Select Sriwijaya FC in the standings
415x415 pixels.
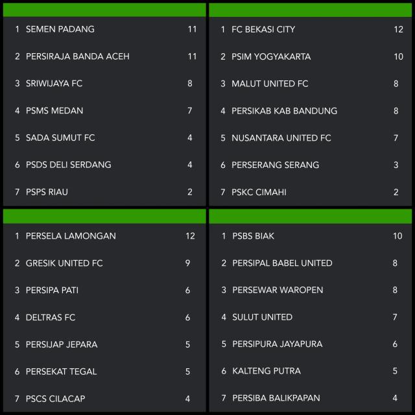54,84
